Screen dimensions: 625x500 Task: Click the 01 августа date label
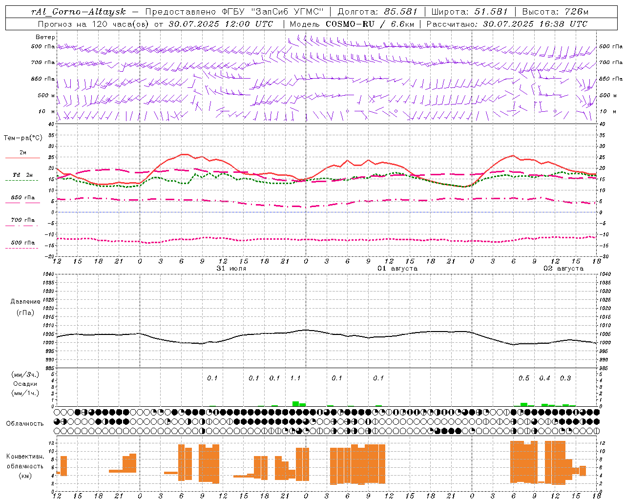397,268
